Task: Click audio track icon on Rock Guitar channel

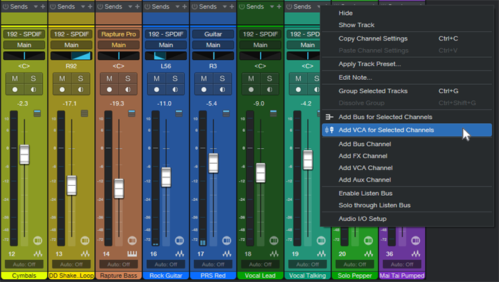Action: pyautogui.click(x=180, y=254)
